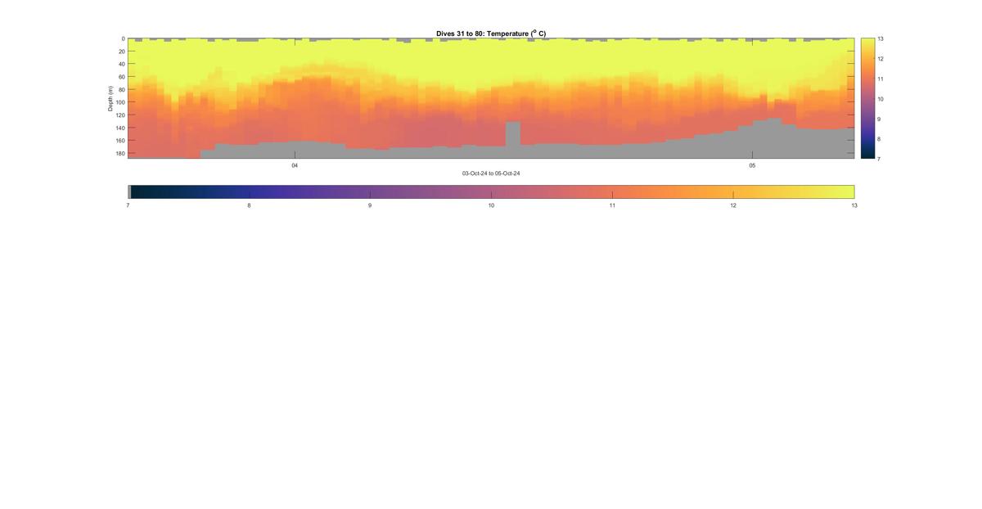
Task: Click "13" label on the vertical colorbar
Action: (x=881, y=38)
